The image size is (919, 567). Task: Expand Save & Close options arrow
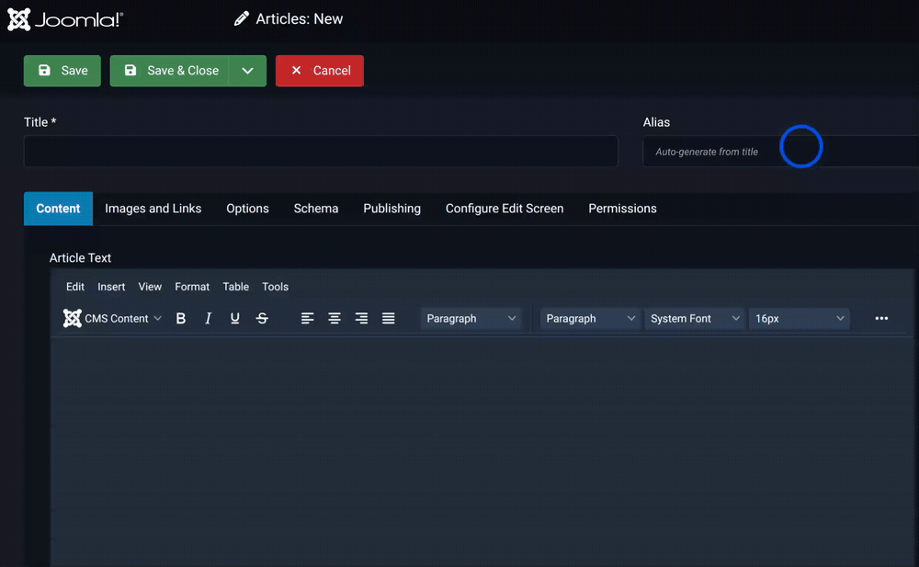point(248,71)
